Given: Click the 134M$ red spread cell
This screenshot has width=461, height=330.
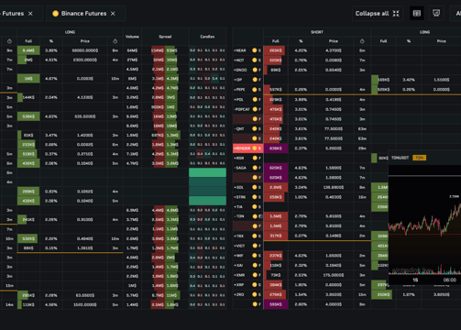Looking at the screenshot, I should pyautogui.click(x=158, y=50).
